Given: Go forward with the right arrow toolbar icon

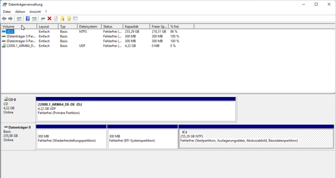Looking at the screenshot, I should (x=10, y=19).
